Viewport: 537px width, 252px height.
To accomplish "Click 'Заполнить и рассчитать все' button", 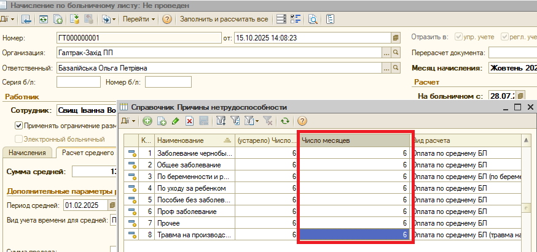I will [x=224, y=19].
